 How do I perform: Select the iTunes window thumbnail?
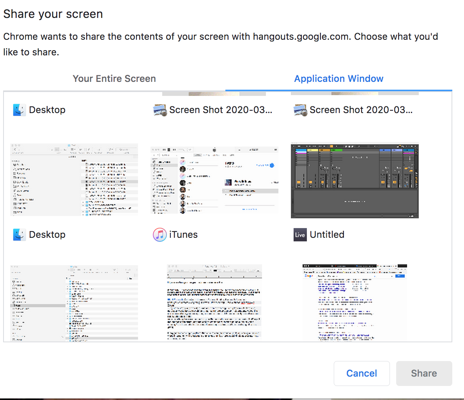214,180
